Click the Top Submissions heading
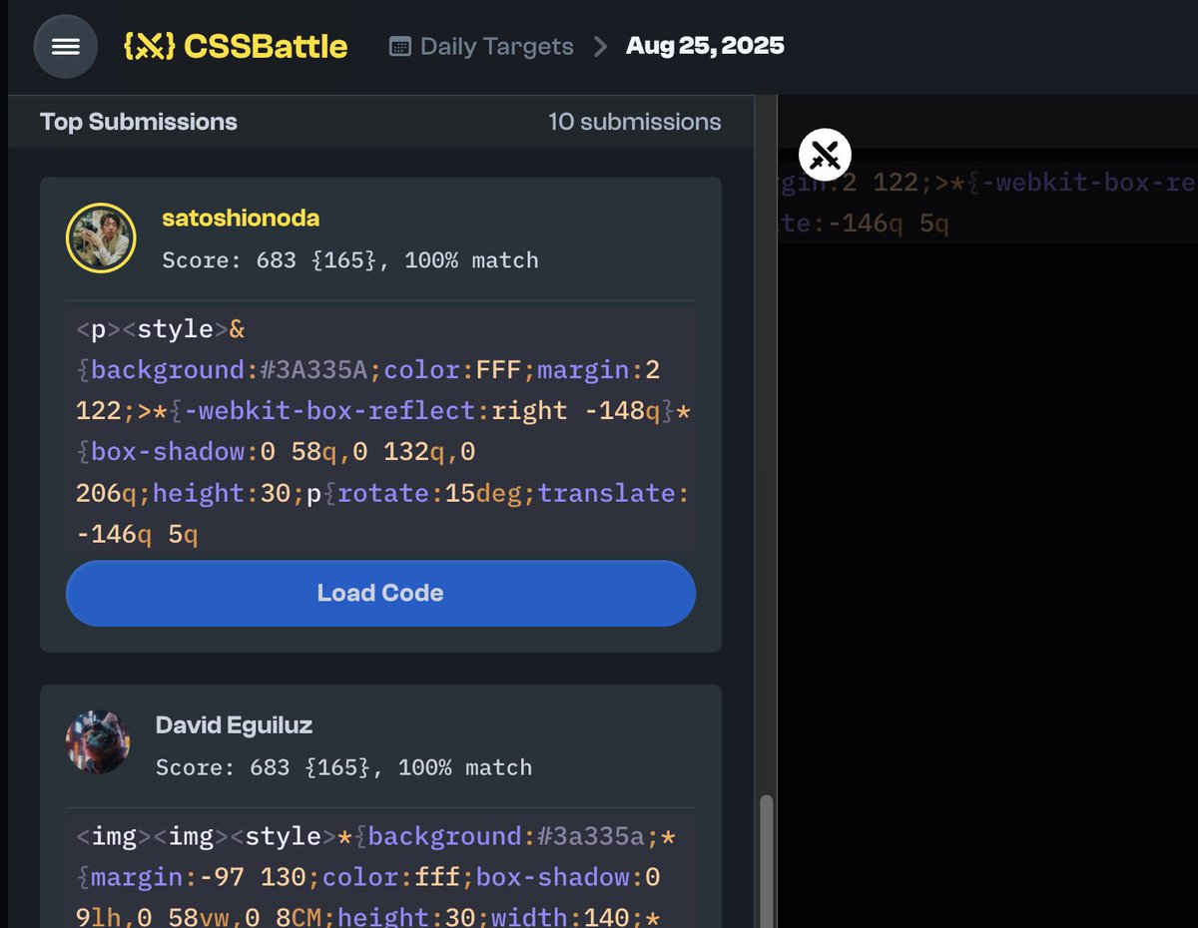 point(139,122)
